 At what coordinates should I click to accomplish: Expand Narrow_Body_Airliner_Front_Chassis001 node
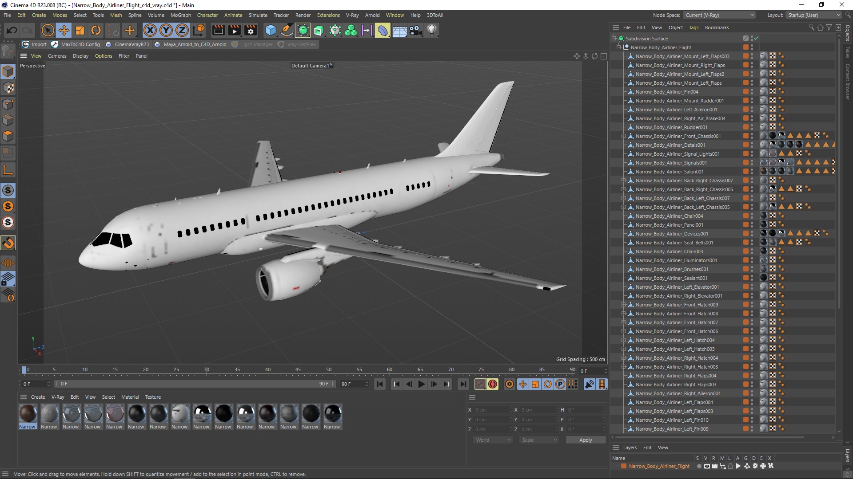click(624, 136)
